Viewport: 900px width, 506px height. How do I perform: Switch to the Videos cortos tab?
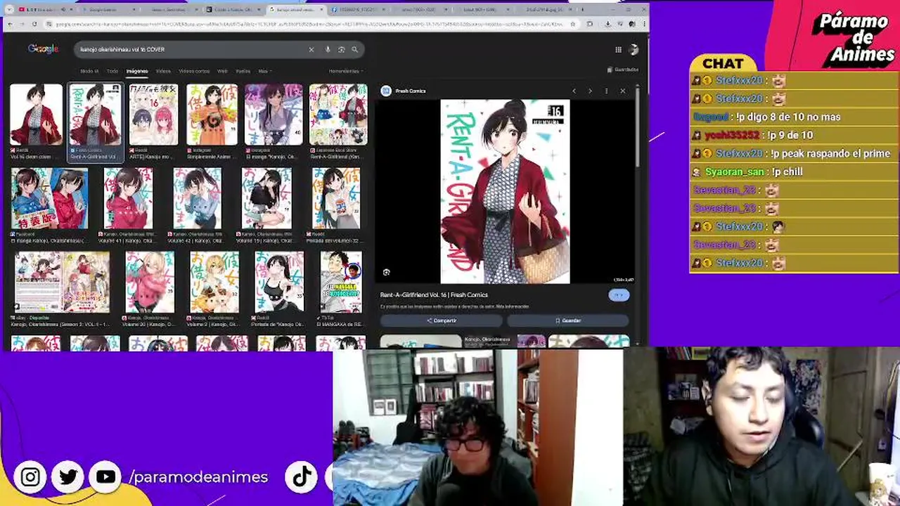coord(194,71)
